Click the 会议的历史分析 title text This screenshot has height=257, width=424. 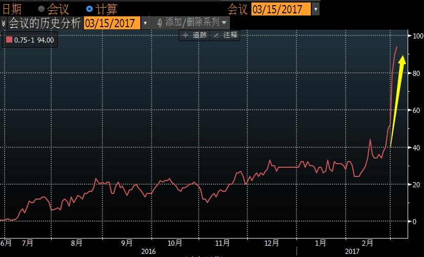tap(44, 23)
